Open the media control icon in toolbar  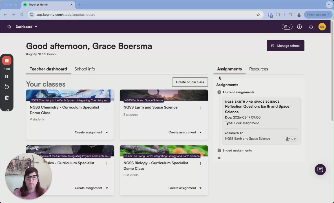point(290,14)
